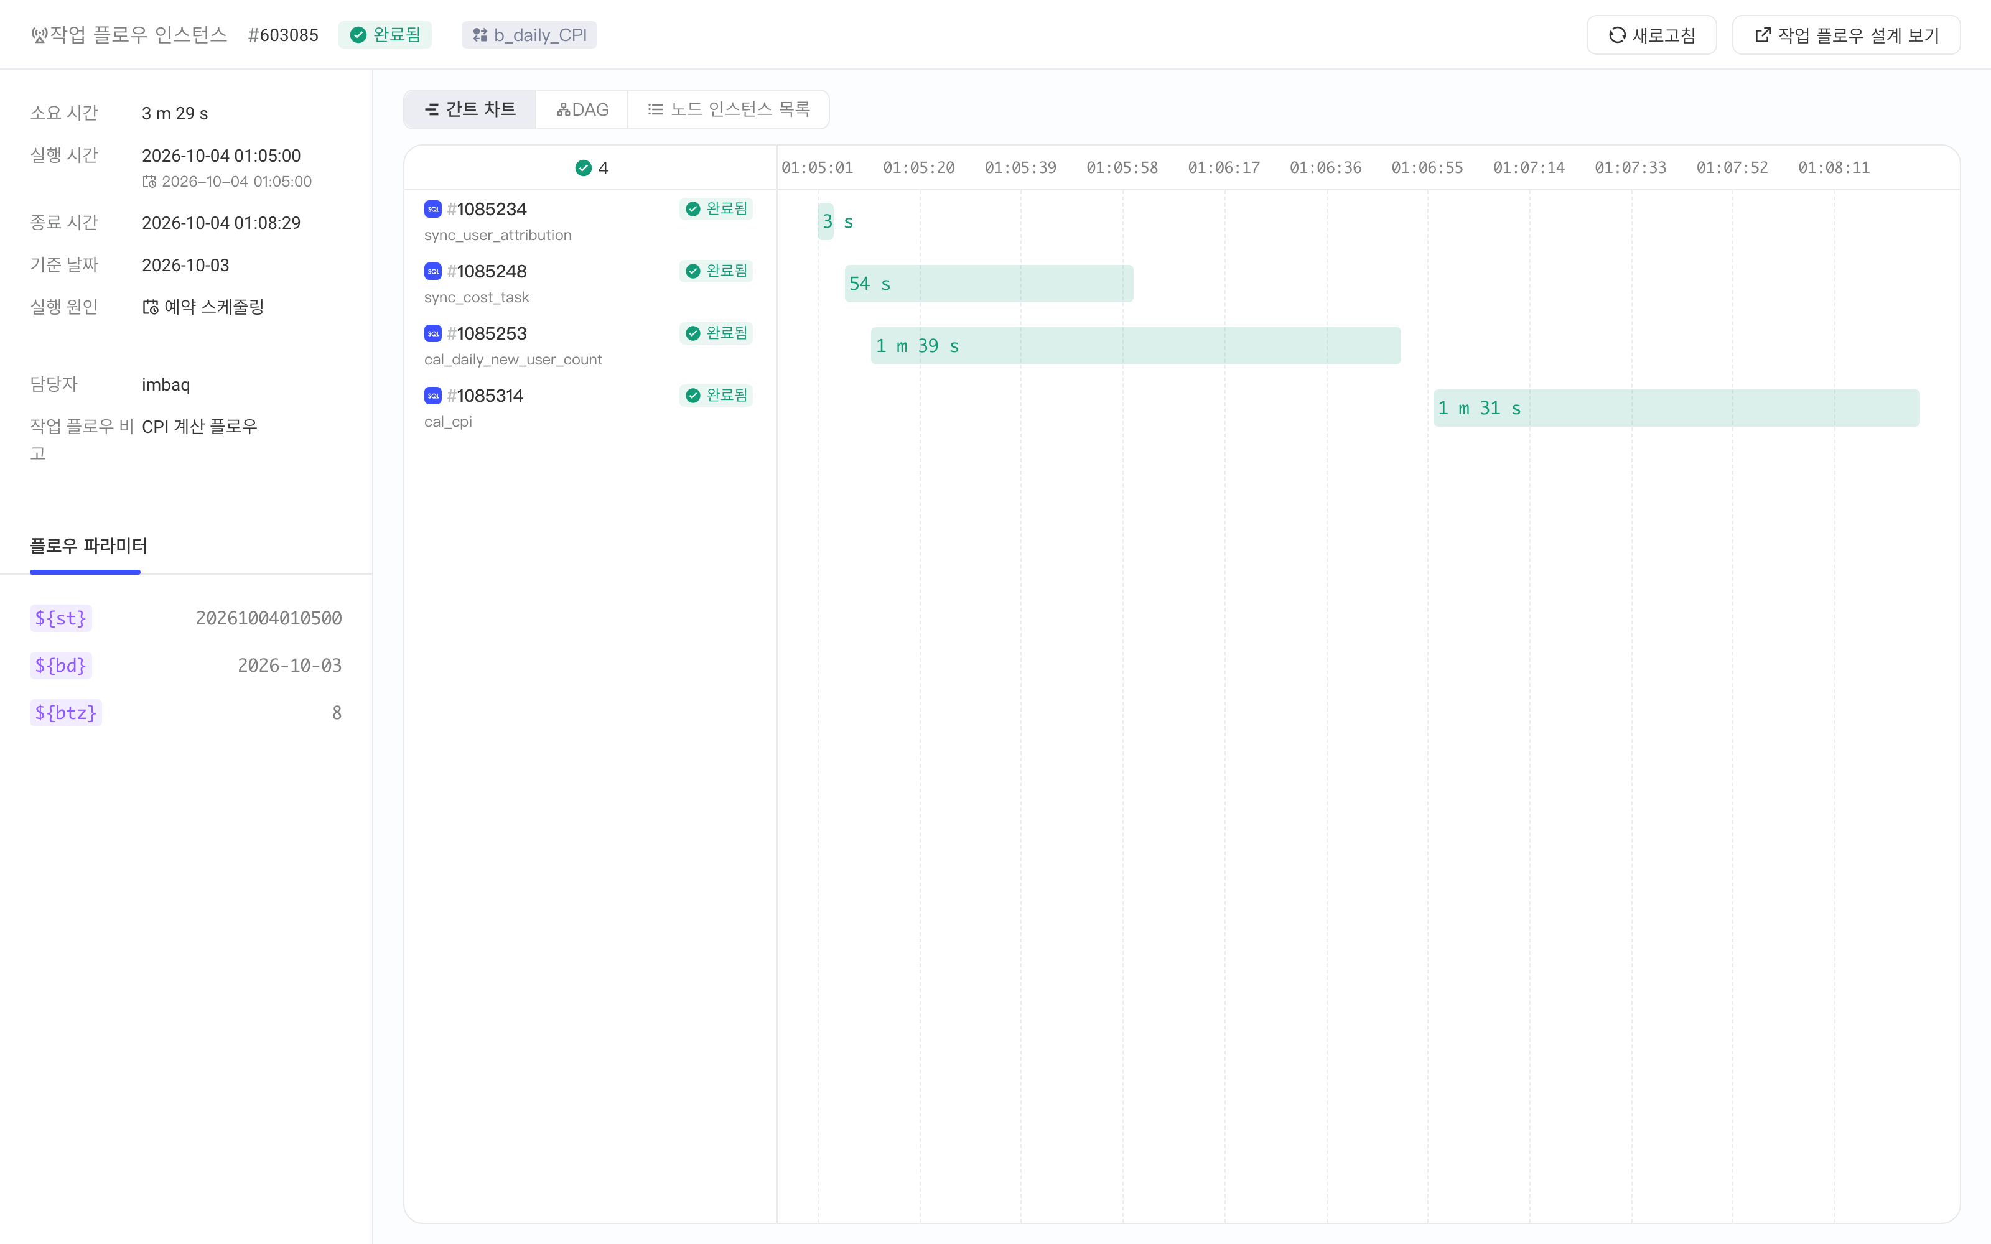The height and width of the screenshot is (1244, 1991).
Task: Open the b_daily_CPI workflow tag
Action: tap(529, 35)
